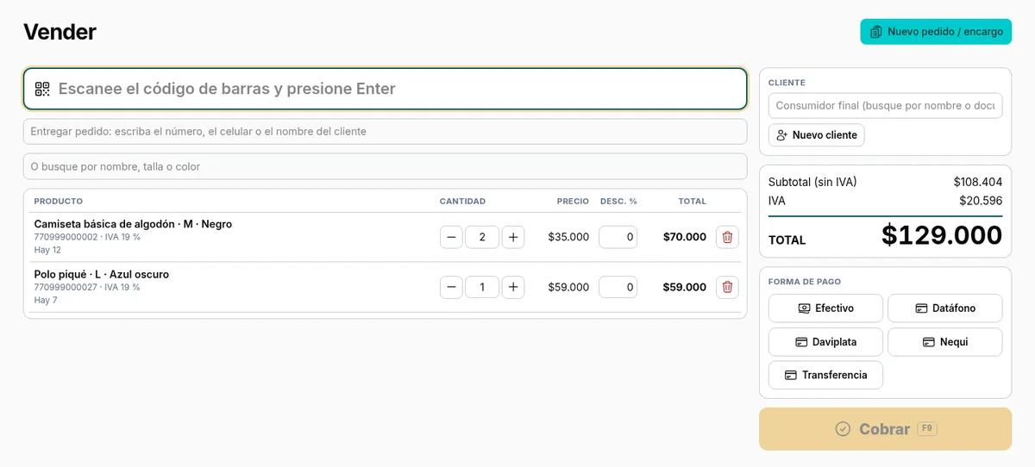Screen dimensions: 1035x467
Task: Choose Datáfono as payment method
Action: pyautogui.click(x=944, y=308)
